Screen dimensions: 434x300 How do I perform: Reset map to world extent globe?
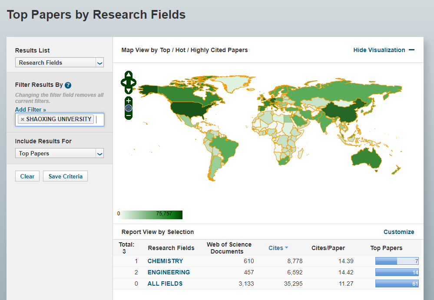(x=128, y=108)
